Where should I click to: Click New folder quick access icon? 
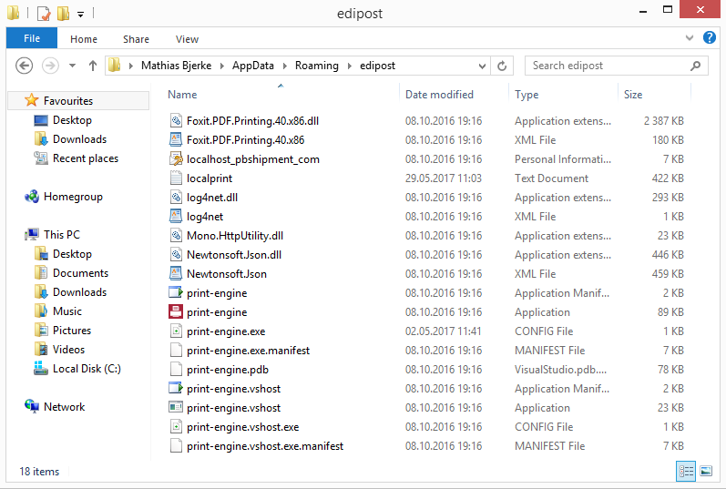pyautogui.click(x=63, y=14)
